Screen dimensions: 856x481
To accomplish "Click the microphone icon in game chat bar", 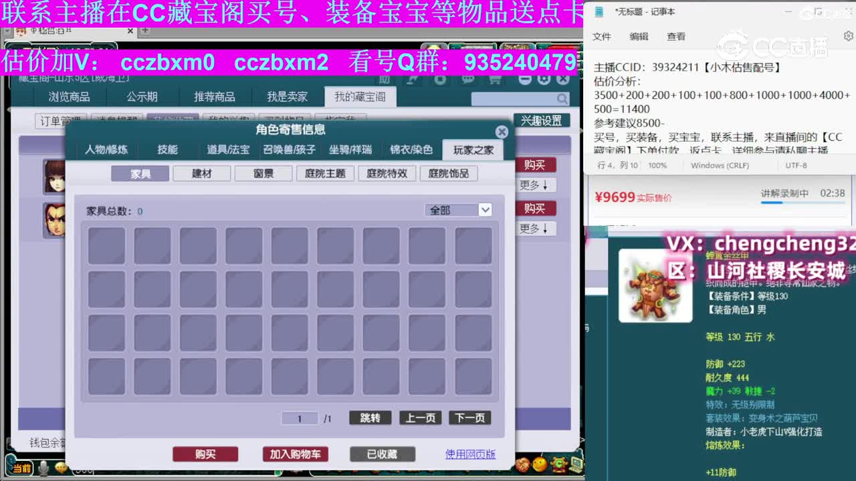I will point(43,469).
